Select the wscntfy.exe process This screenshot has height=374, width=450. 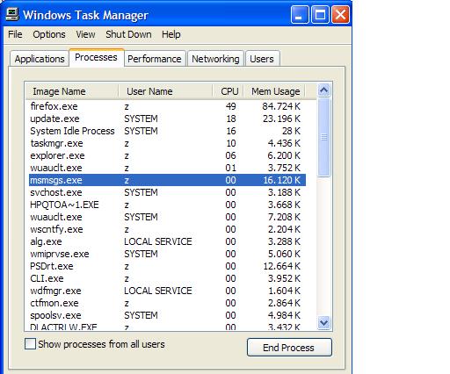tap(167, 229)
